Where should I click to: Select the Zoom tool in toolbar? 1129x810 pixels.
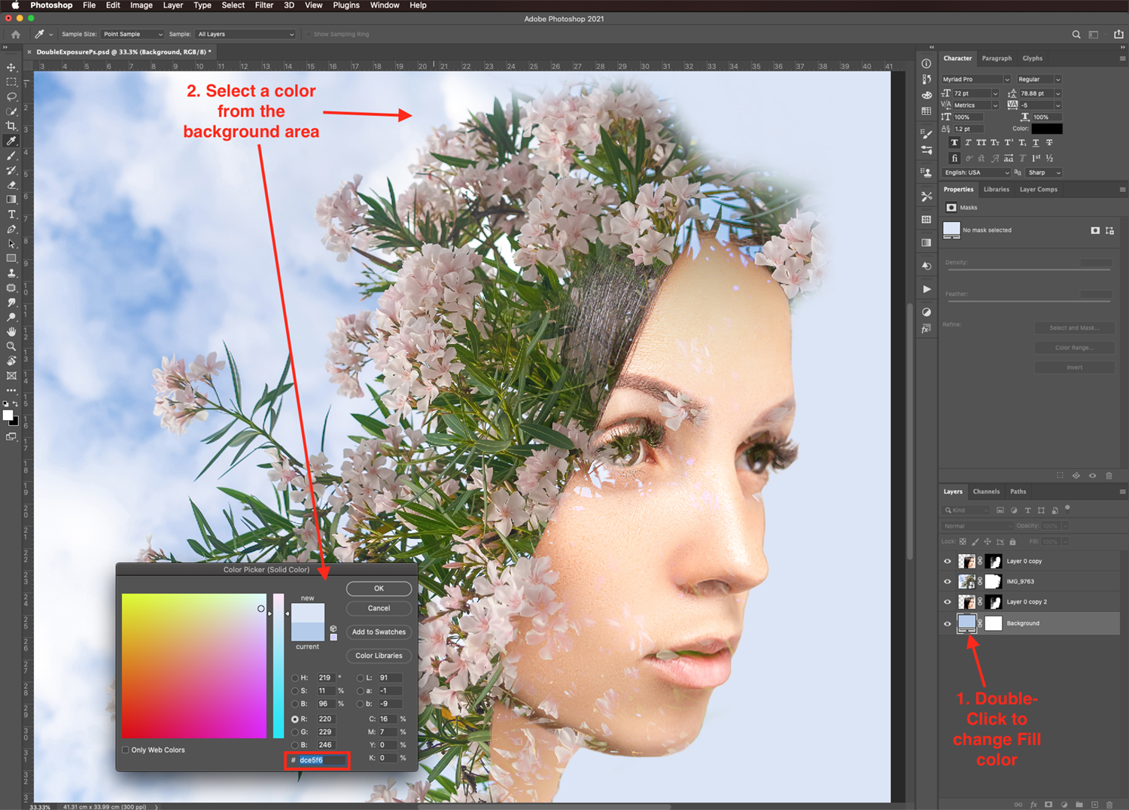pos(11,346)
